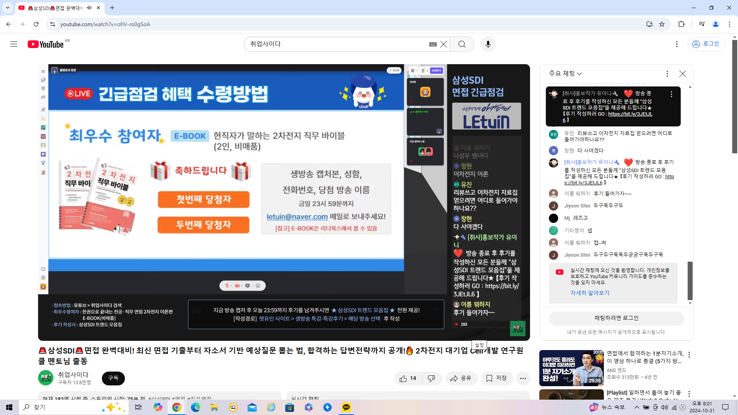Screen dimensions: 738x415
Task: Subscribe with the 구독 button
Action: tap(113, 378)
